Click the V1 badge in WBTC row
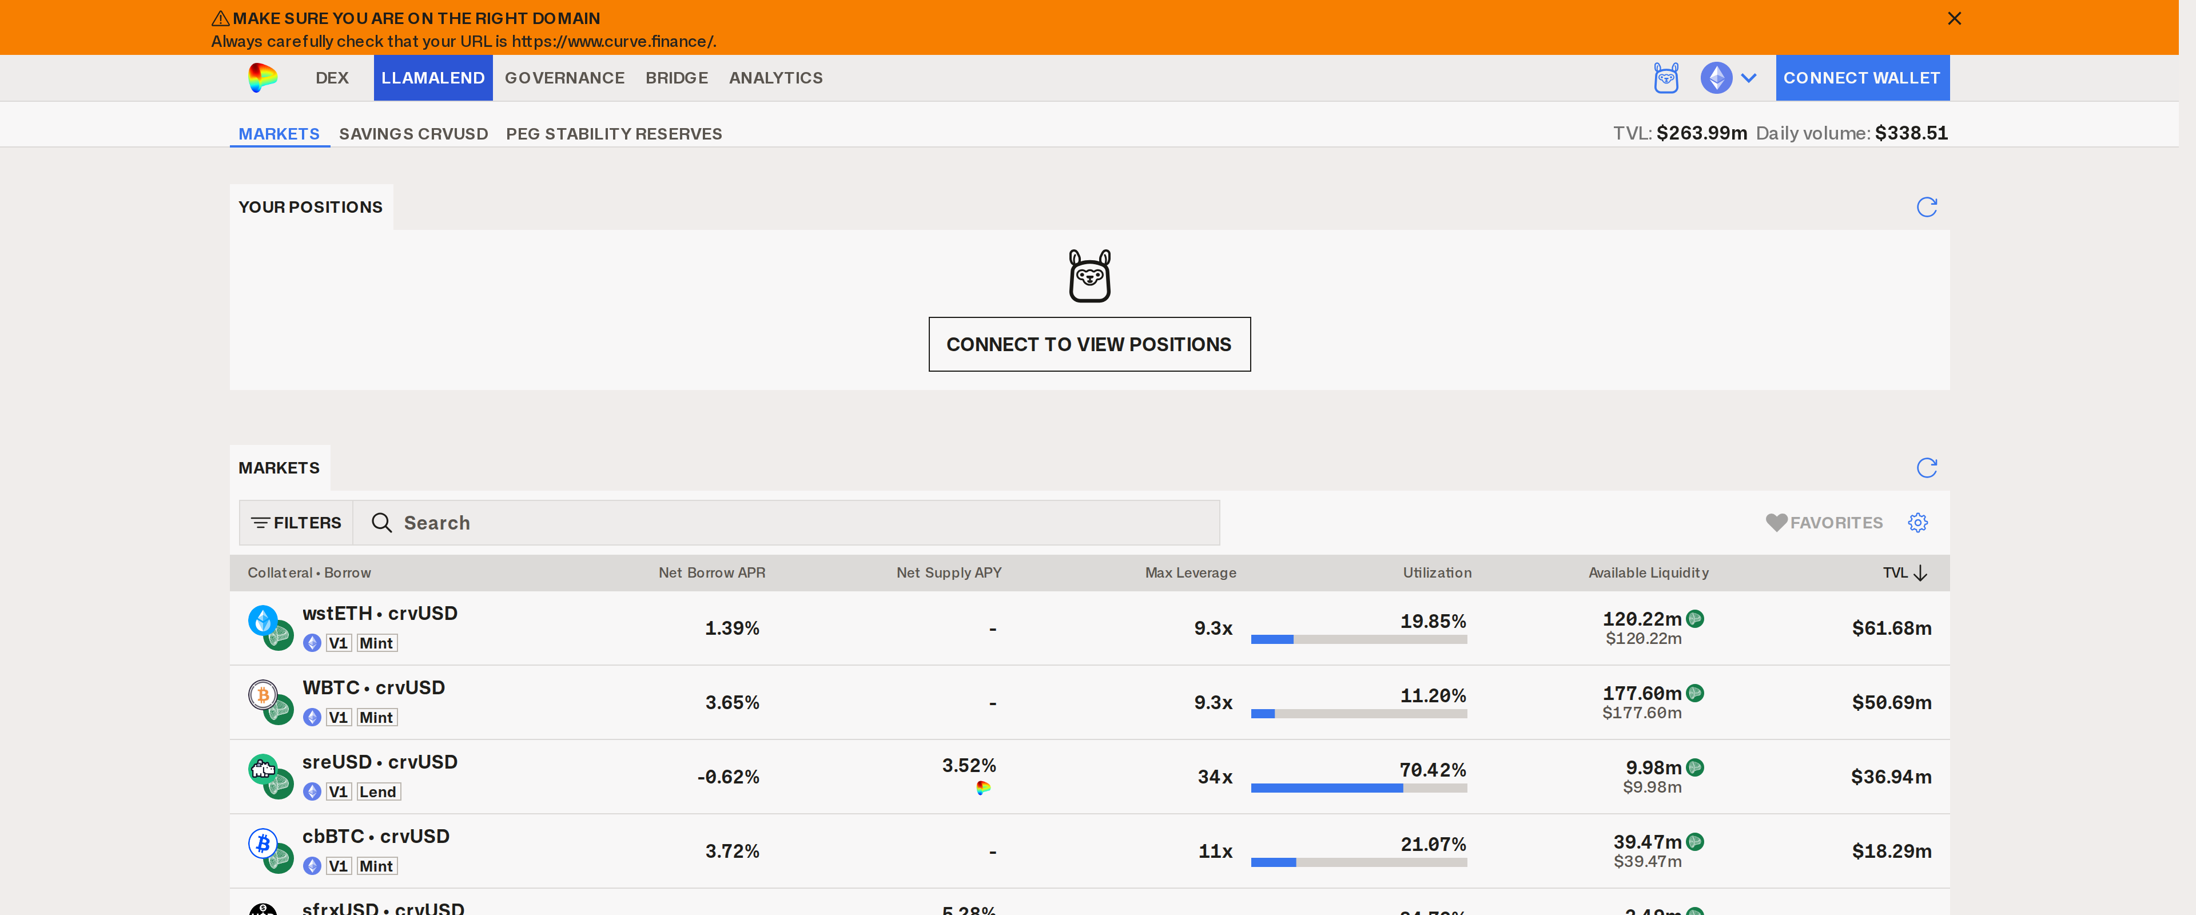 click(339, 717)
